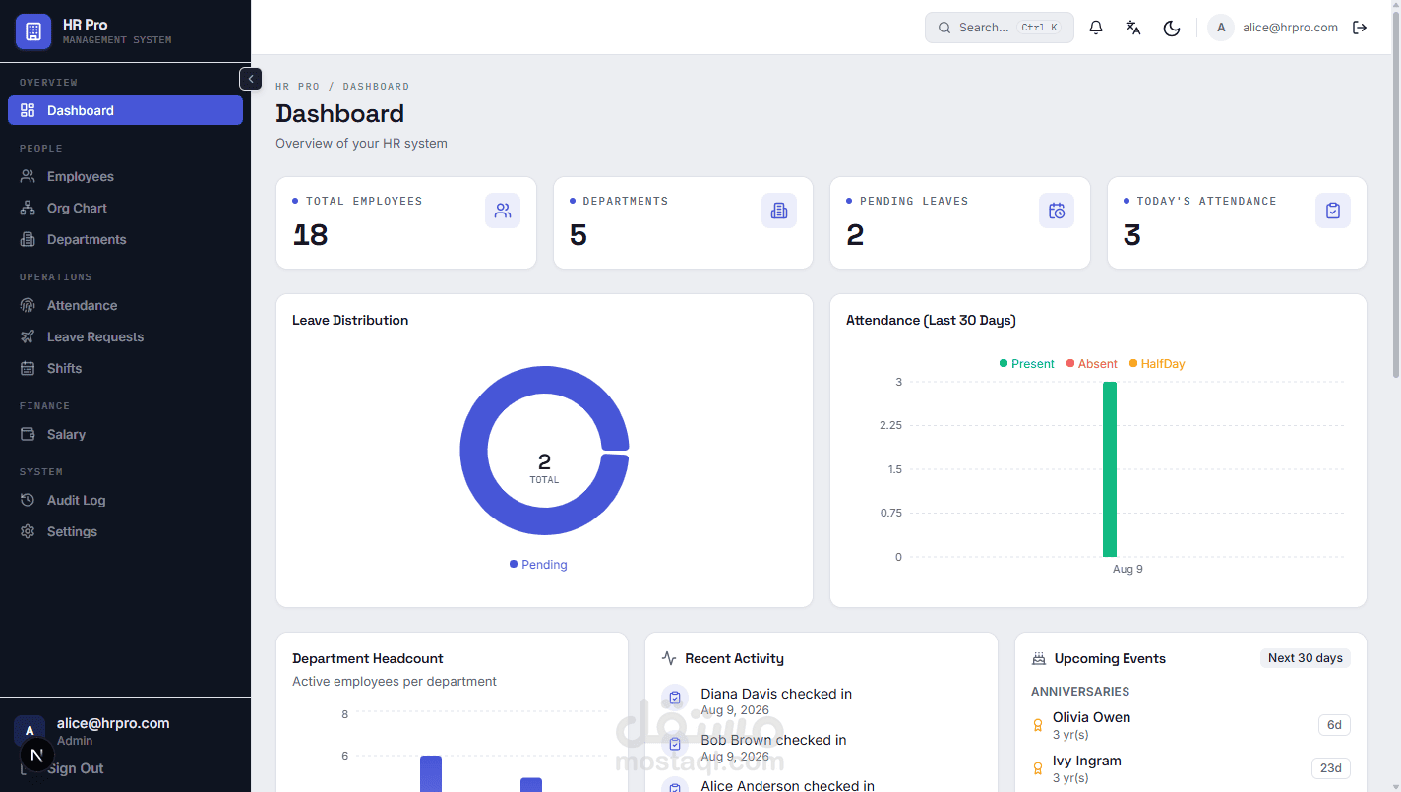Click the Employees people icon in sidebar

click(x=28, y=176)
